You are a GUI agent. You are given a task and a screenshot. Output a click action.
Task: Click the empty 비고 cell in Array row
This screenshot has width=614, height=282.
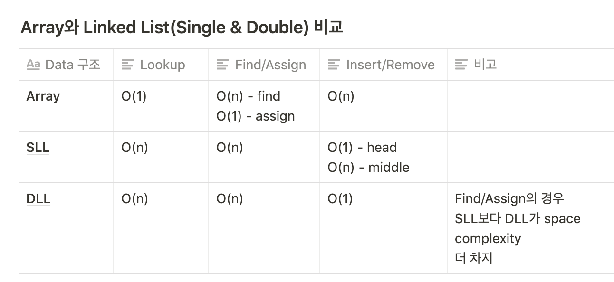click(x=530, y=106)
